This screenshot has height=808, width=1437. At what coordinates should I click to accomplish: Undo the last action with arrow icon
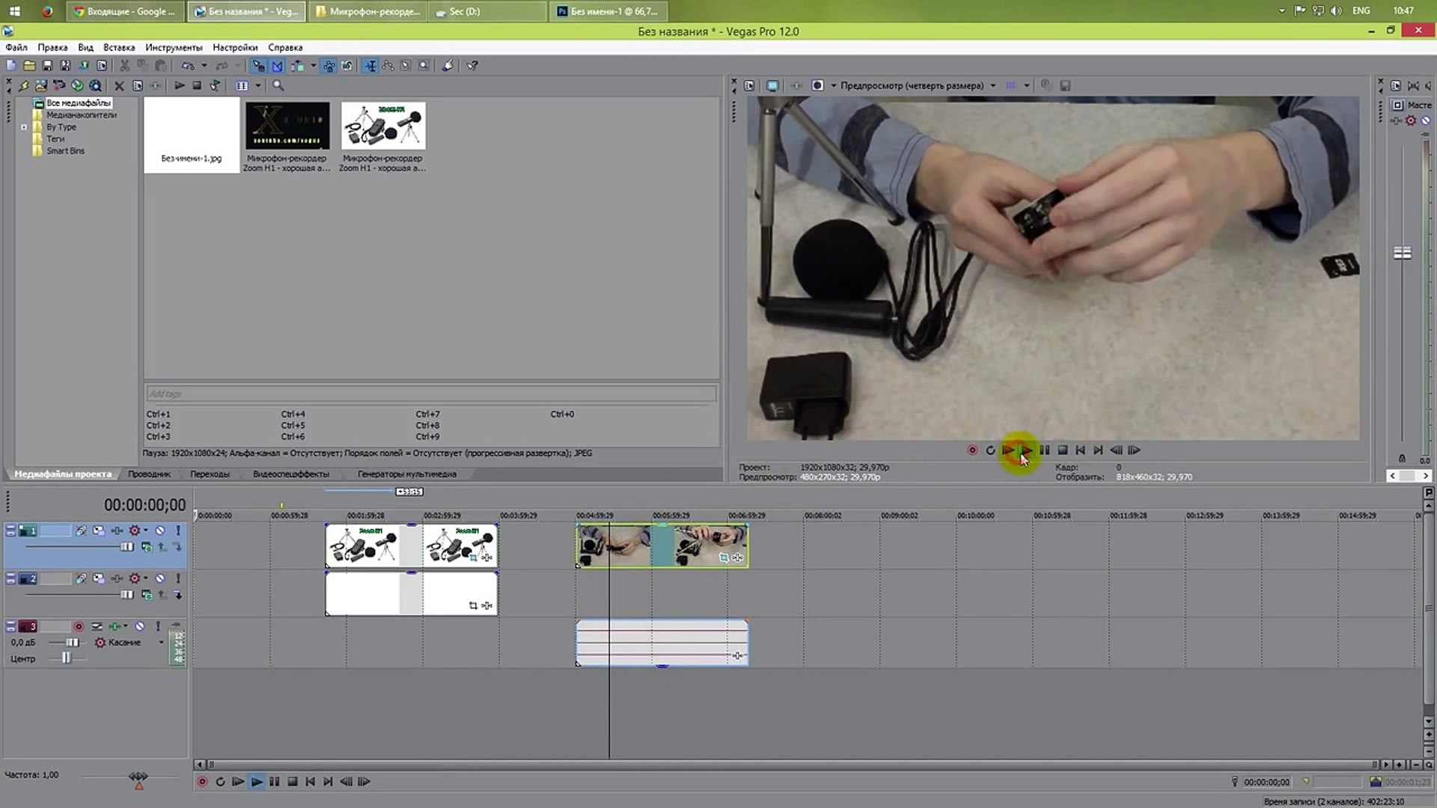[188, 66]
